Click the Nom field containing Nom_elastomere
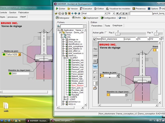Screen dimensions: 165x123 [112, 39]
